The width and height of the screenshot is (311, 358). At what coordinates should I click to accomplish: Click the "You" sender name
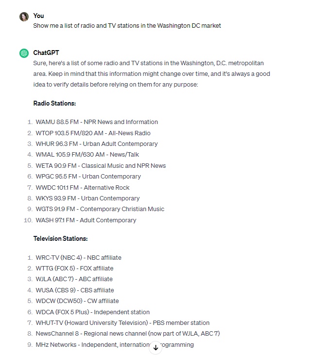(x=38, y=16)
